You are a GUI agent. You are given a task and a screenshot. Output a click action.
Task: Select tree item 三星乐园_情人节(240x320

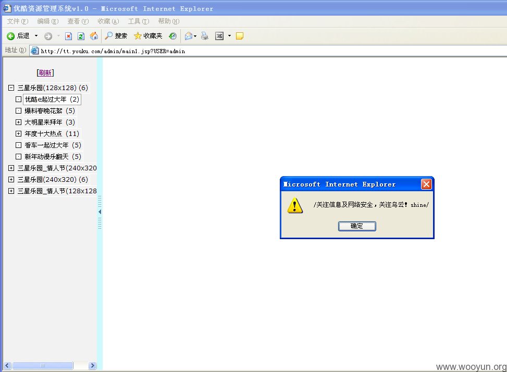coord(57,168)
